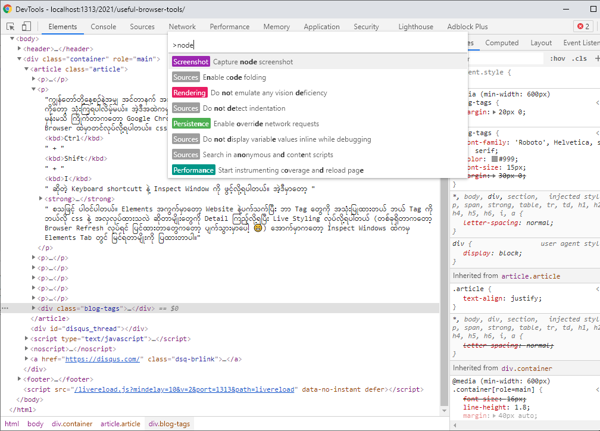Expand the dsq-brlink anchor node

26,358
